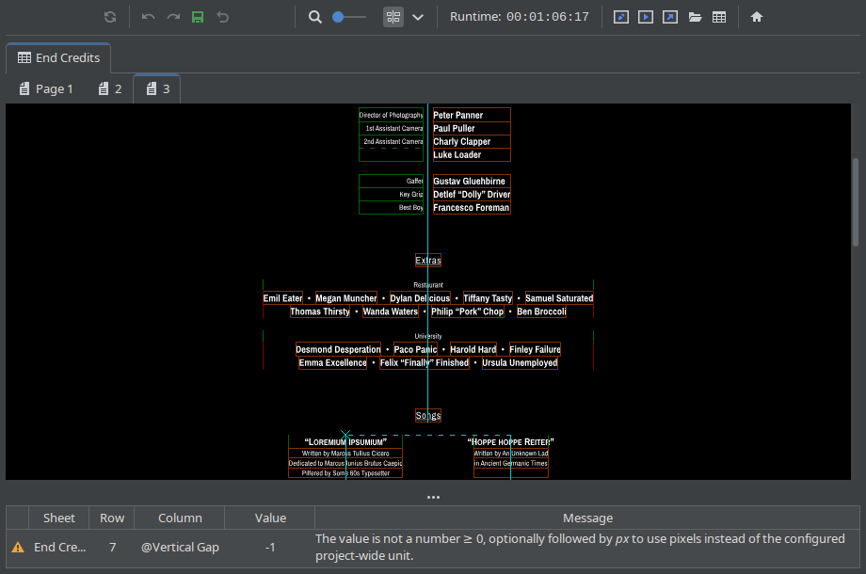
Task: Click the Francesco Foreman credit
Action: tap(471, 208)
